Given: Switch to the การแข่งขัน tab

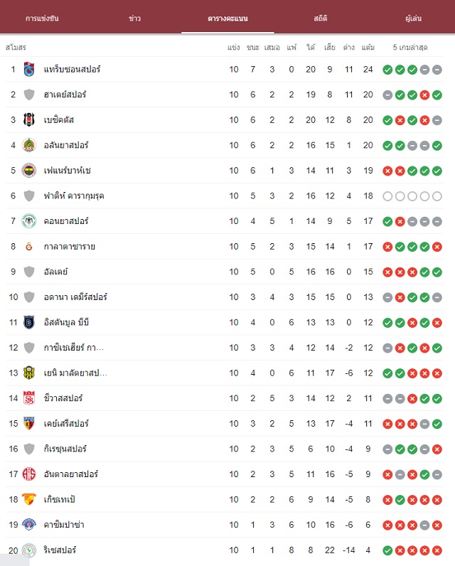Looking at the screenshot, I should 42,18.
